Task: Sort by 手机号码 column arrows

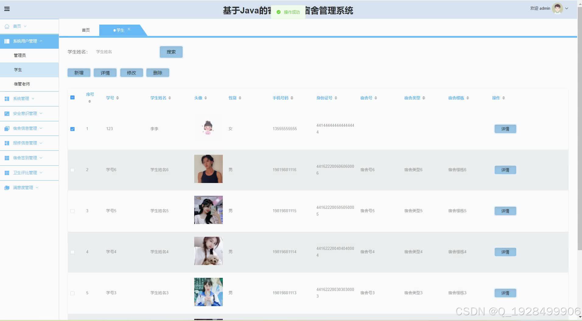Action: point(292,98)
